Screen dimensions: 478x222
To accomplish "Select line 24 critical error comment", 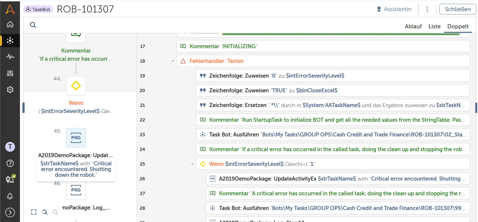I will pyautogui.click(x=333, y=149).
